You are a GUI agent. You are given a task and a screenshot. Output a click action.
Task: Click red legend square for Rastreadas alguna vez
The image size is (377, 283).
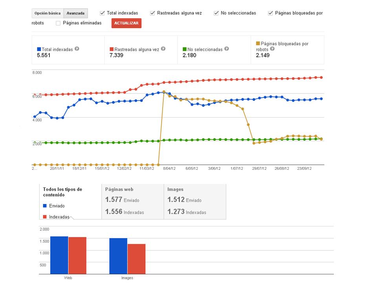[112, 50]
